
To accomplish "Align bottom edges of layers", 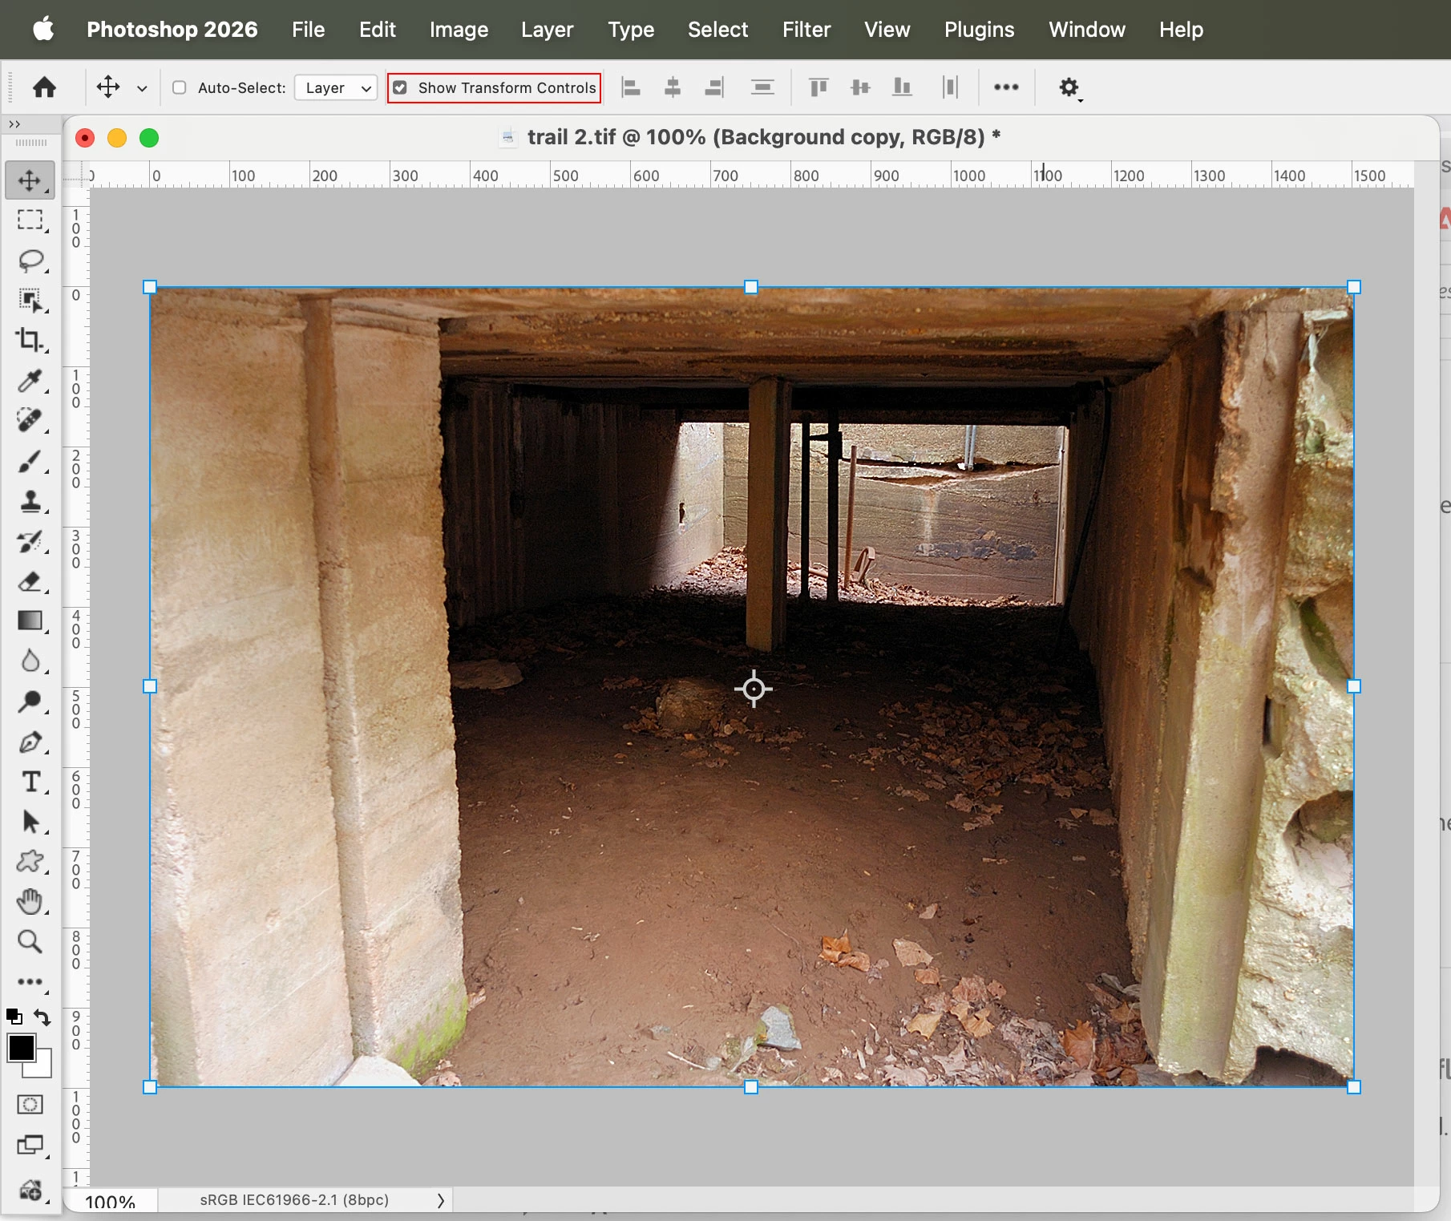I will click(902, 87).
